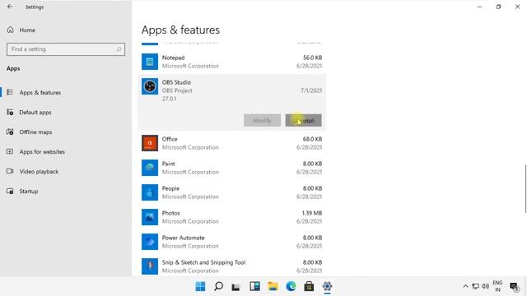Viewport: 527px width, 296px height.
Task: Click the vertical scrollbar thumb
Action: tap(525, 188)
